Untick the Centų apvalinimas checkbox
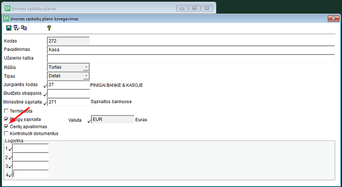342x187 pixels. pyautogui.click(x=6, y=126)
